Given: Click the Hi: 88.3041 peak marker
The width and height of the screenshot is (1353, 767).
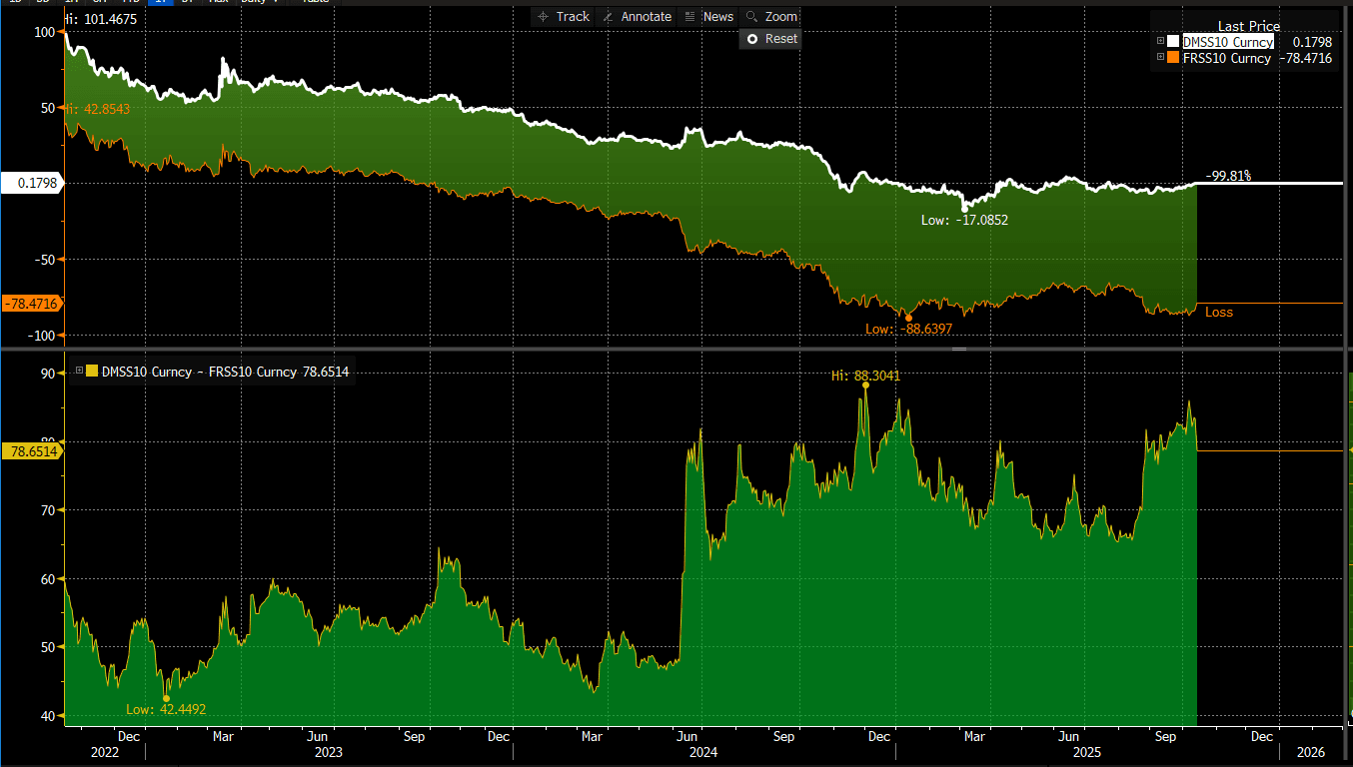Looking at the screenshot, I should pyautogui.click(x=865, y=385).
